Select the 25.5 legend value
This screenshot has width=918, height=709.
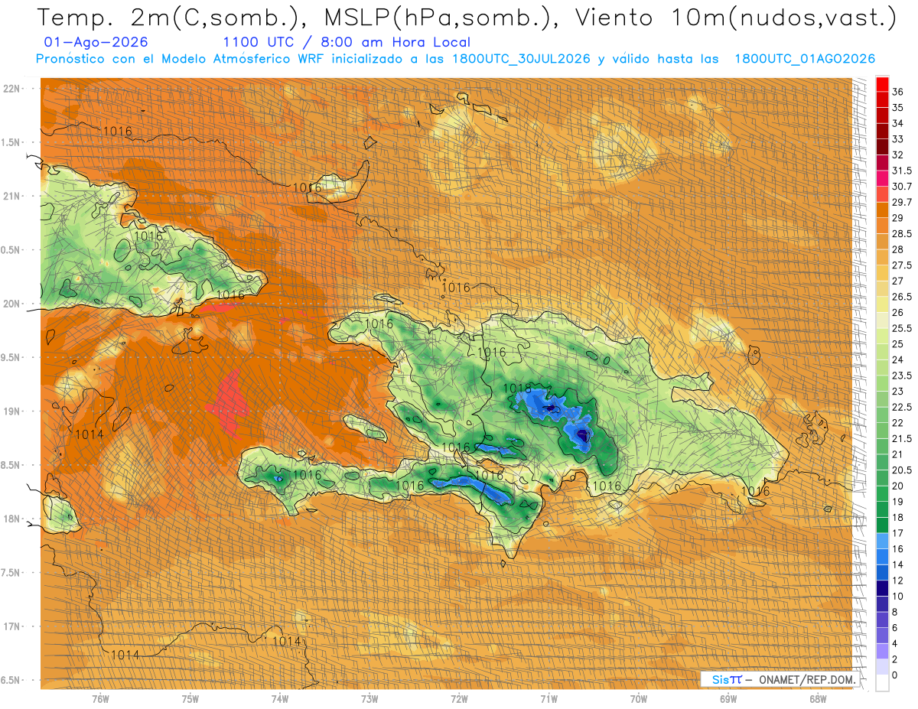[902, 328]
